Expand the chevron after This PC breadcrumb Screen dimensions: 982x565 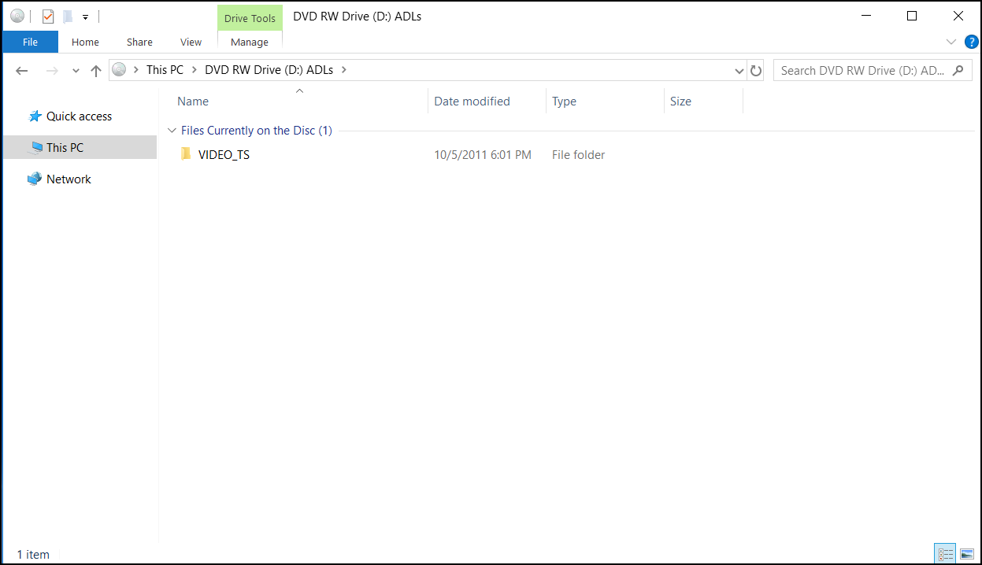point(194,69)
